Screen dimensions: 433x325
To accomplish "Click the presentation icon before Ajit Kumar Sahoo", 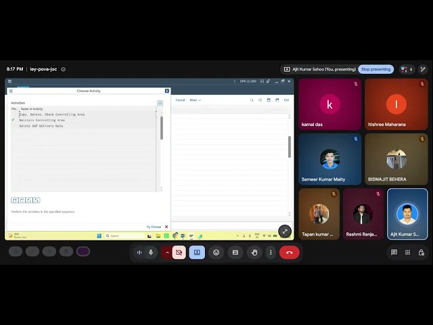I will (x=287, y=69).
